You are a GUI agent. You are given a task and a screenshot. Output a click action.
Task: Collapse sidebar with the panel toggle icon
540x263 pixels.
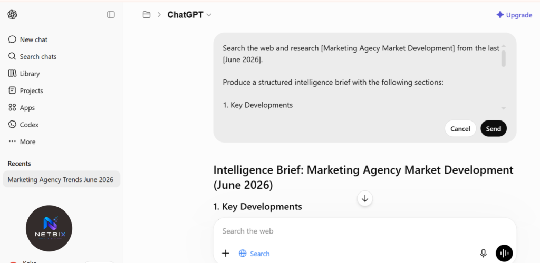pyautogui.click(x=111, y=14)
